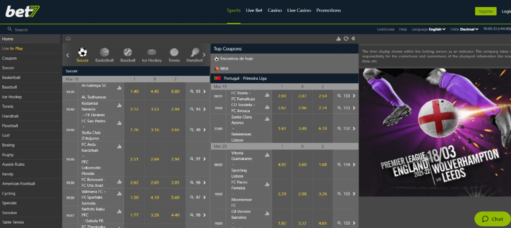Open the LiveScores link
Screen dimensions: 511x228
pos(386,29)
